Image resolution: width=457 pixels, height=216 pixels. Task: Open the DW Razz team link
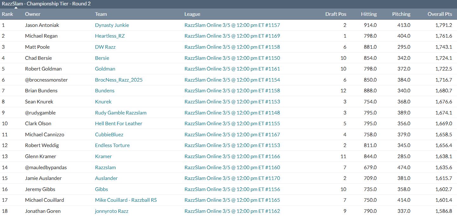pyautogui.click(x=105, y=47)
